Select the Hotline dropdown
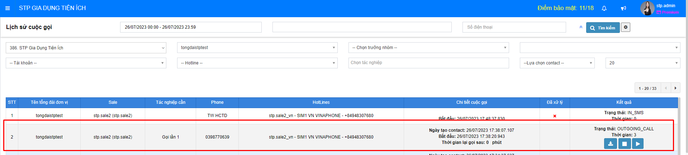This screenshot has width=688, height=155. [x=257, y=63]
